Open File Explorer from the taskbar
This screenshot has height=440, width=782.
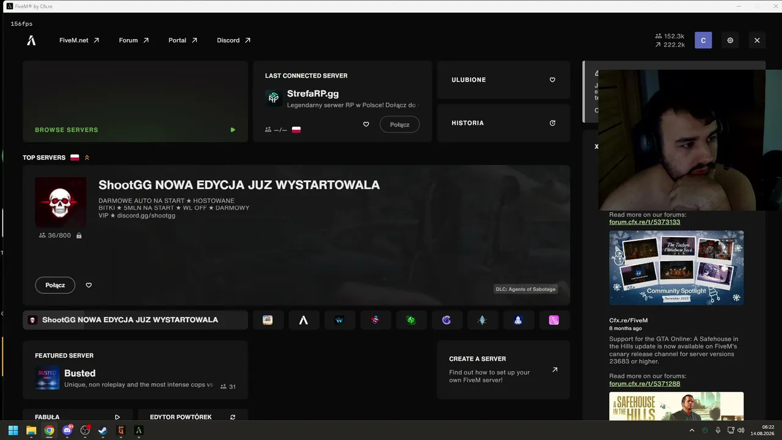coord(31,430)
